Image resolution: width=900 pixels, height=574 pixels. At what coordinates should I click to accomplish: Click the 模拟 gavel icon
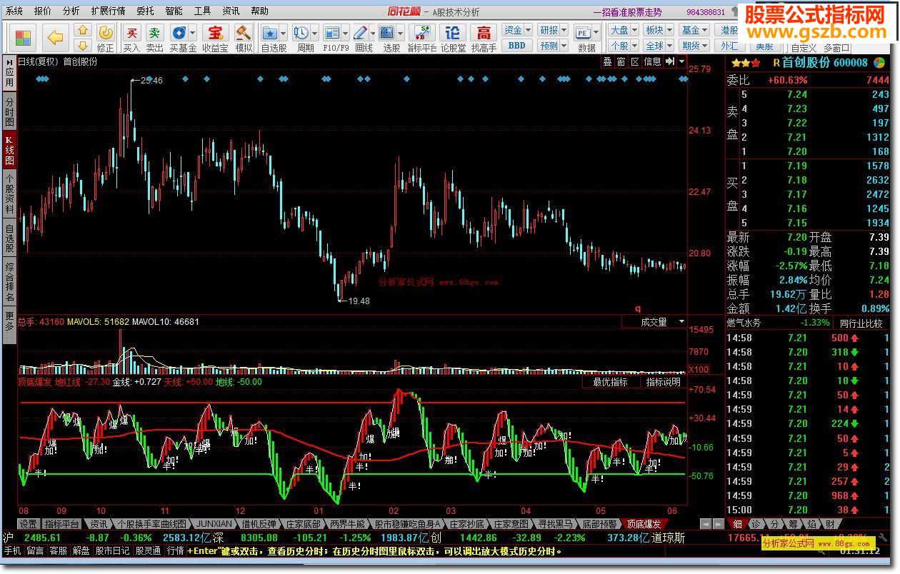pyautogui.click(x=244, y=33)
